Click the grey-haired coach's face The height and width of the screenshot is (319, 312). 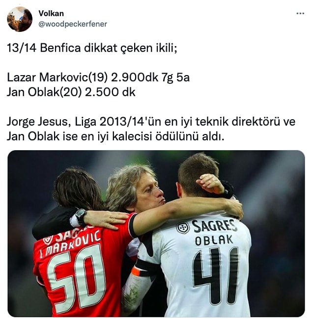pyautogui.click(x=150, y=195)
